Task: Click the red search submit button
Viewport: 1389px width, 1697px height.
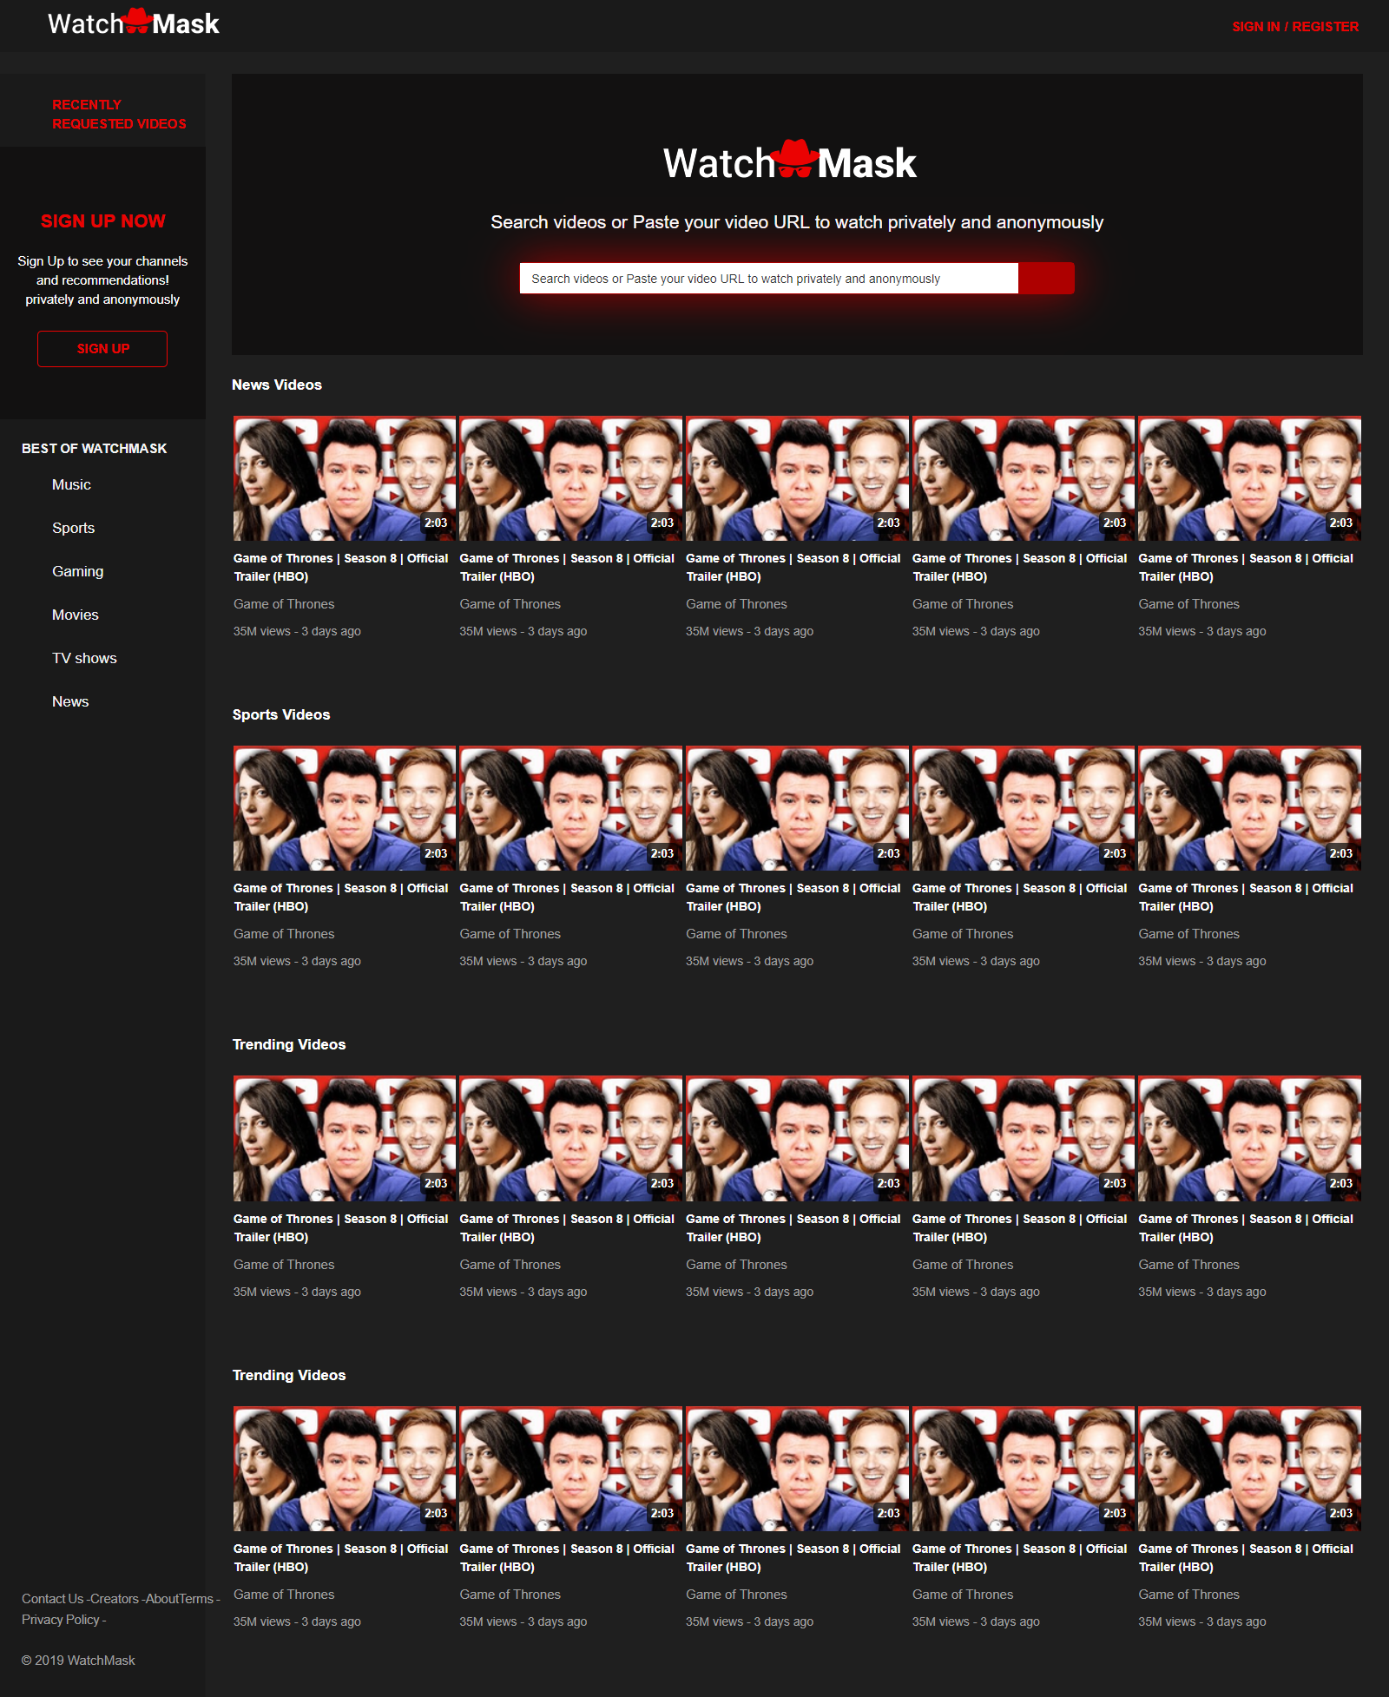Action: tap(1046, 279)
